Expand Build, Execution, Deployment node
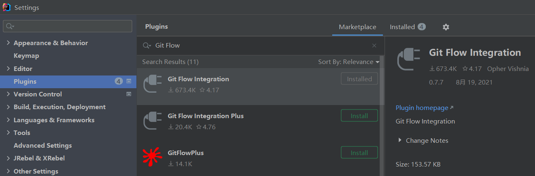This screenshot has width=535, height=176. point(8,107)
